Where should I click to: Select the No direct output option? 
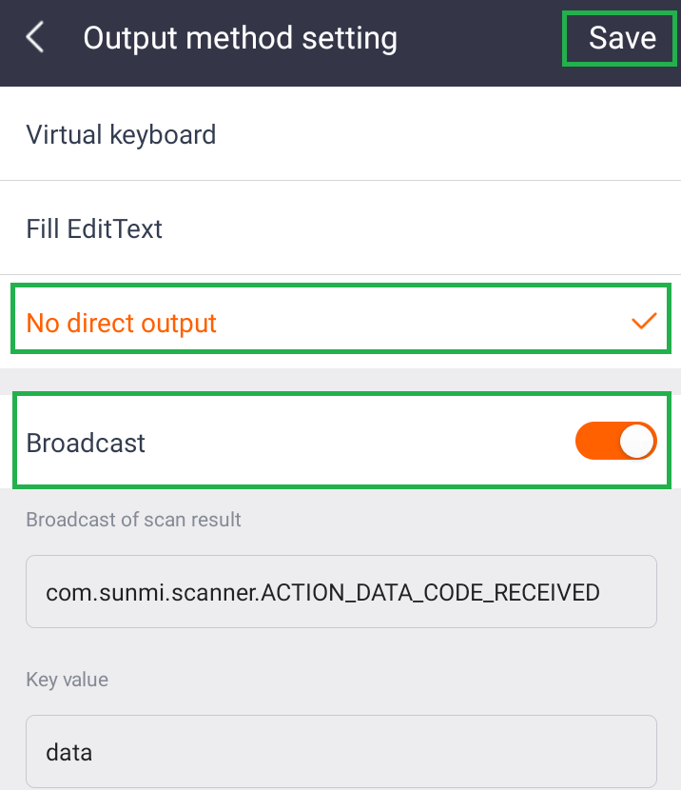point(340,323)
